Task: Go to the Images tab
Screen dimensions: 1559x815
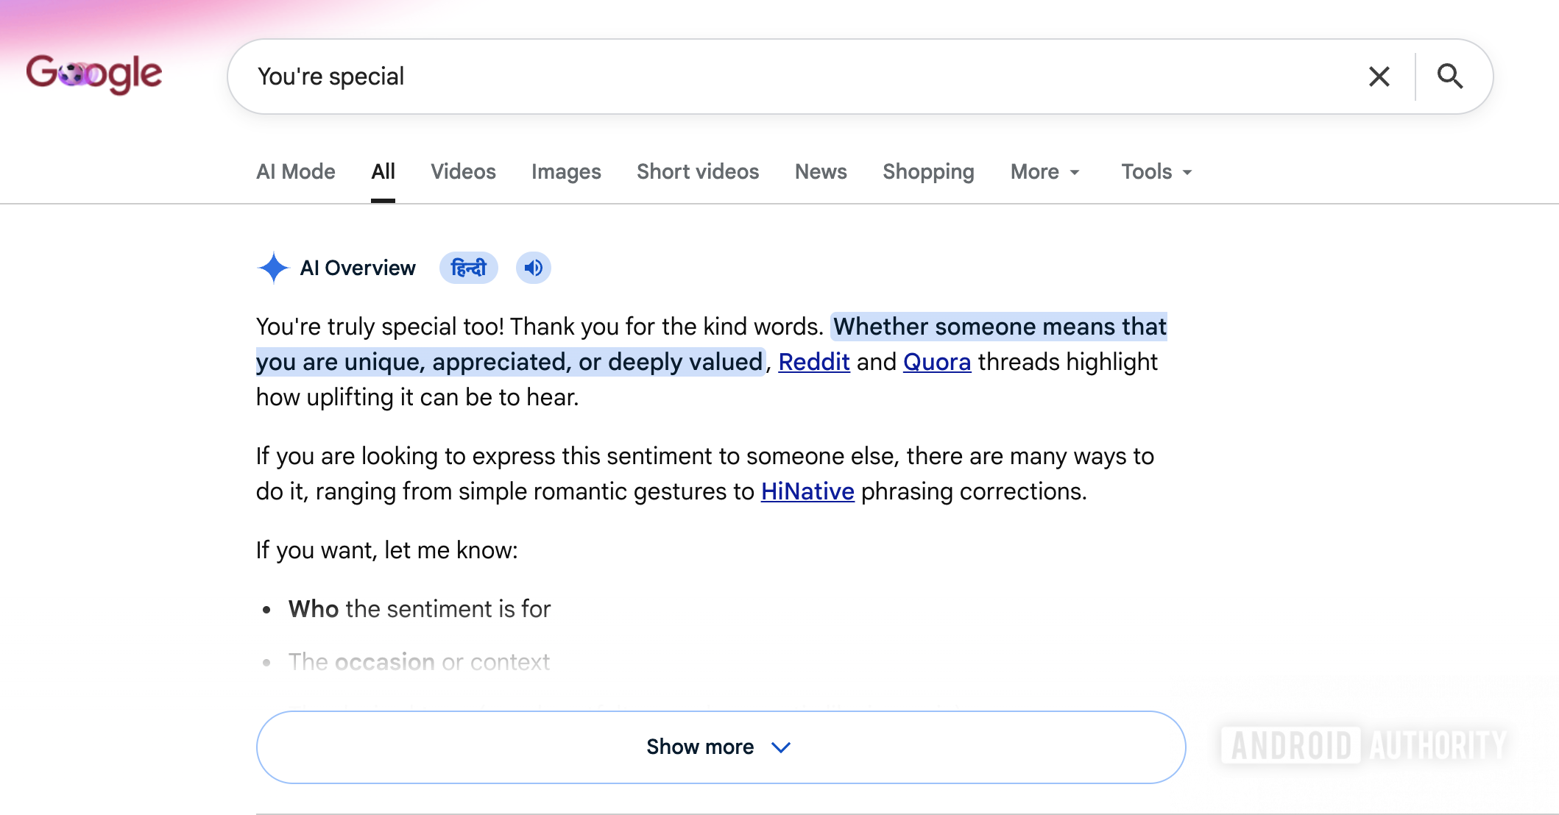Action: pyautogui.click(x=566, y=171)
